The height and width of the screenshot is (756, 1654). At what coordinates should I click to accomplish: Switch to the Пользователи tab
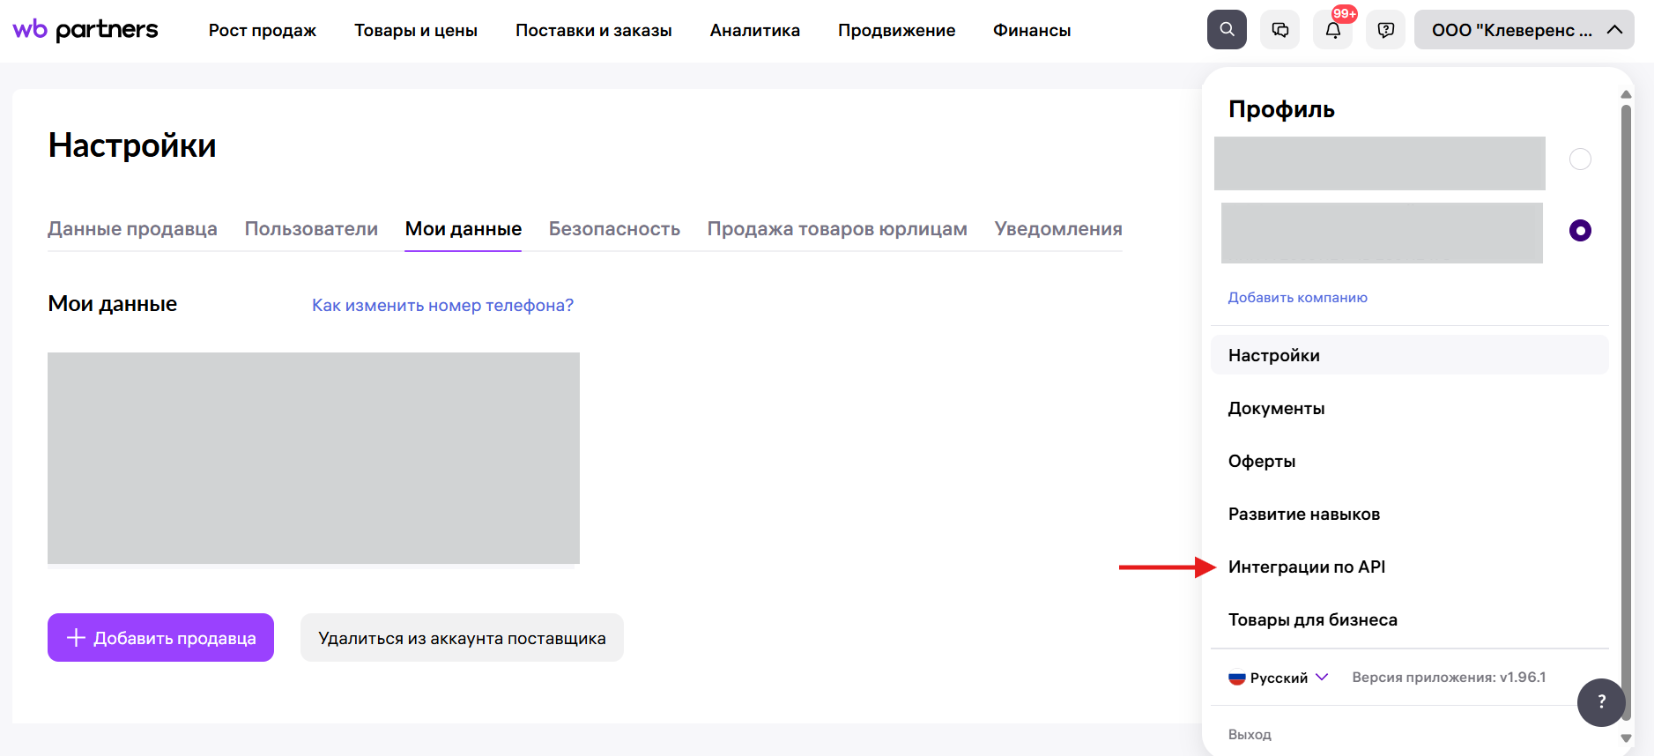[x=311, y=229]
